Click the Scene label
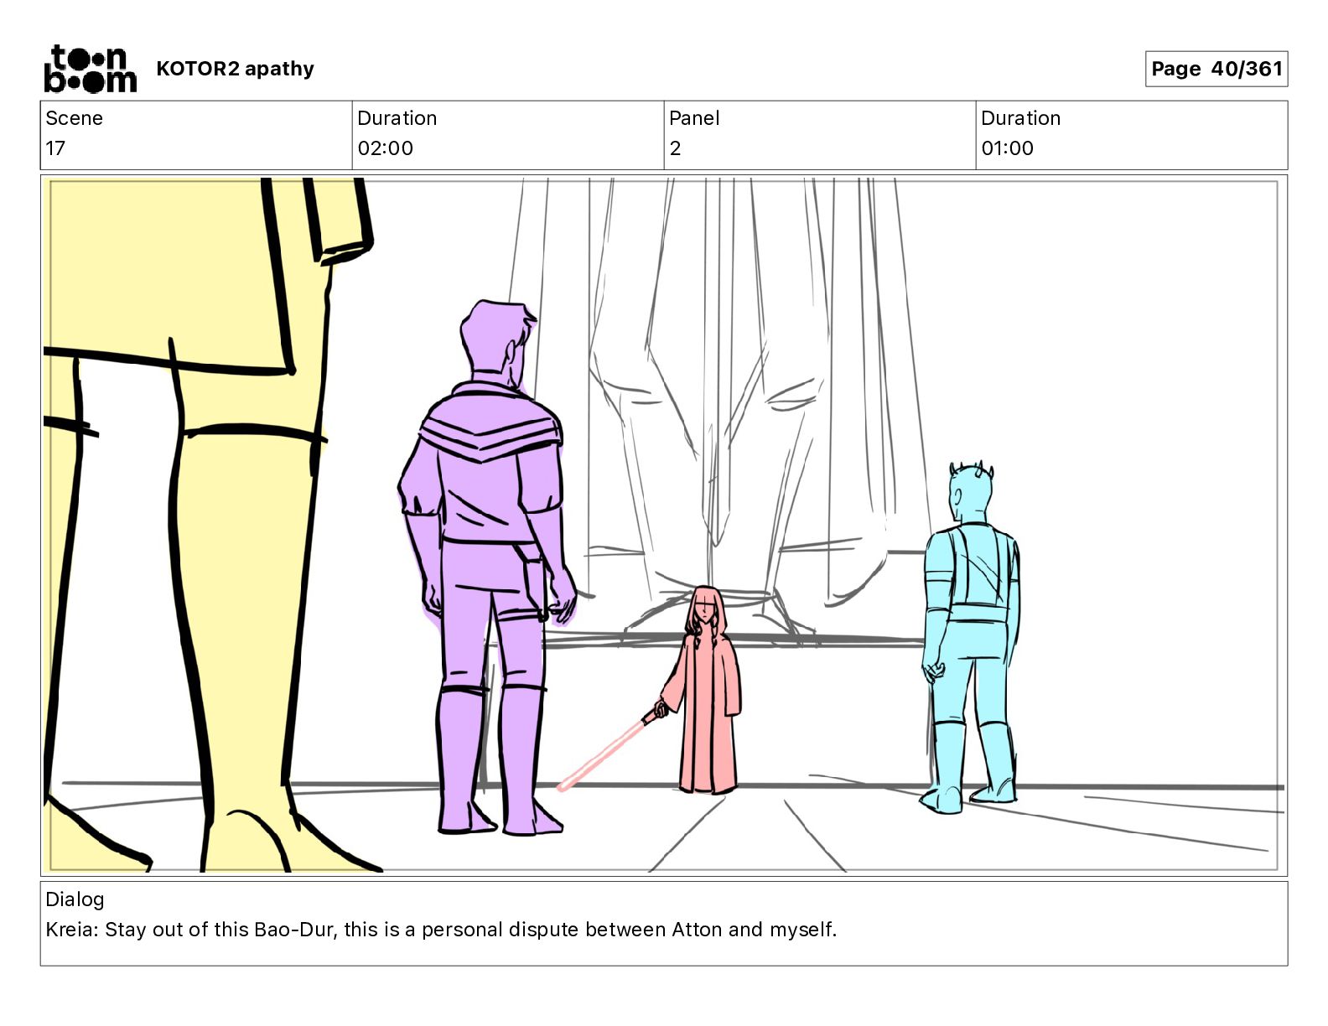 (74, 118)
